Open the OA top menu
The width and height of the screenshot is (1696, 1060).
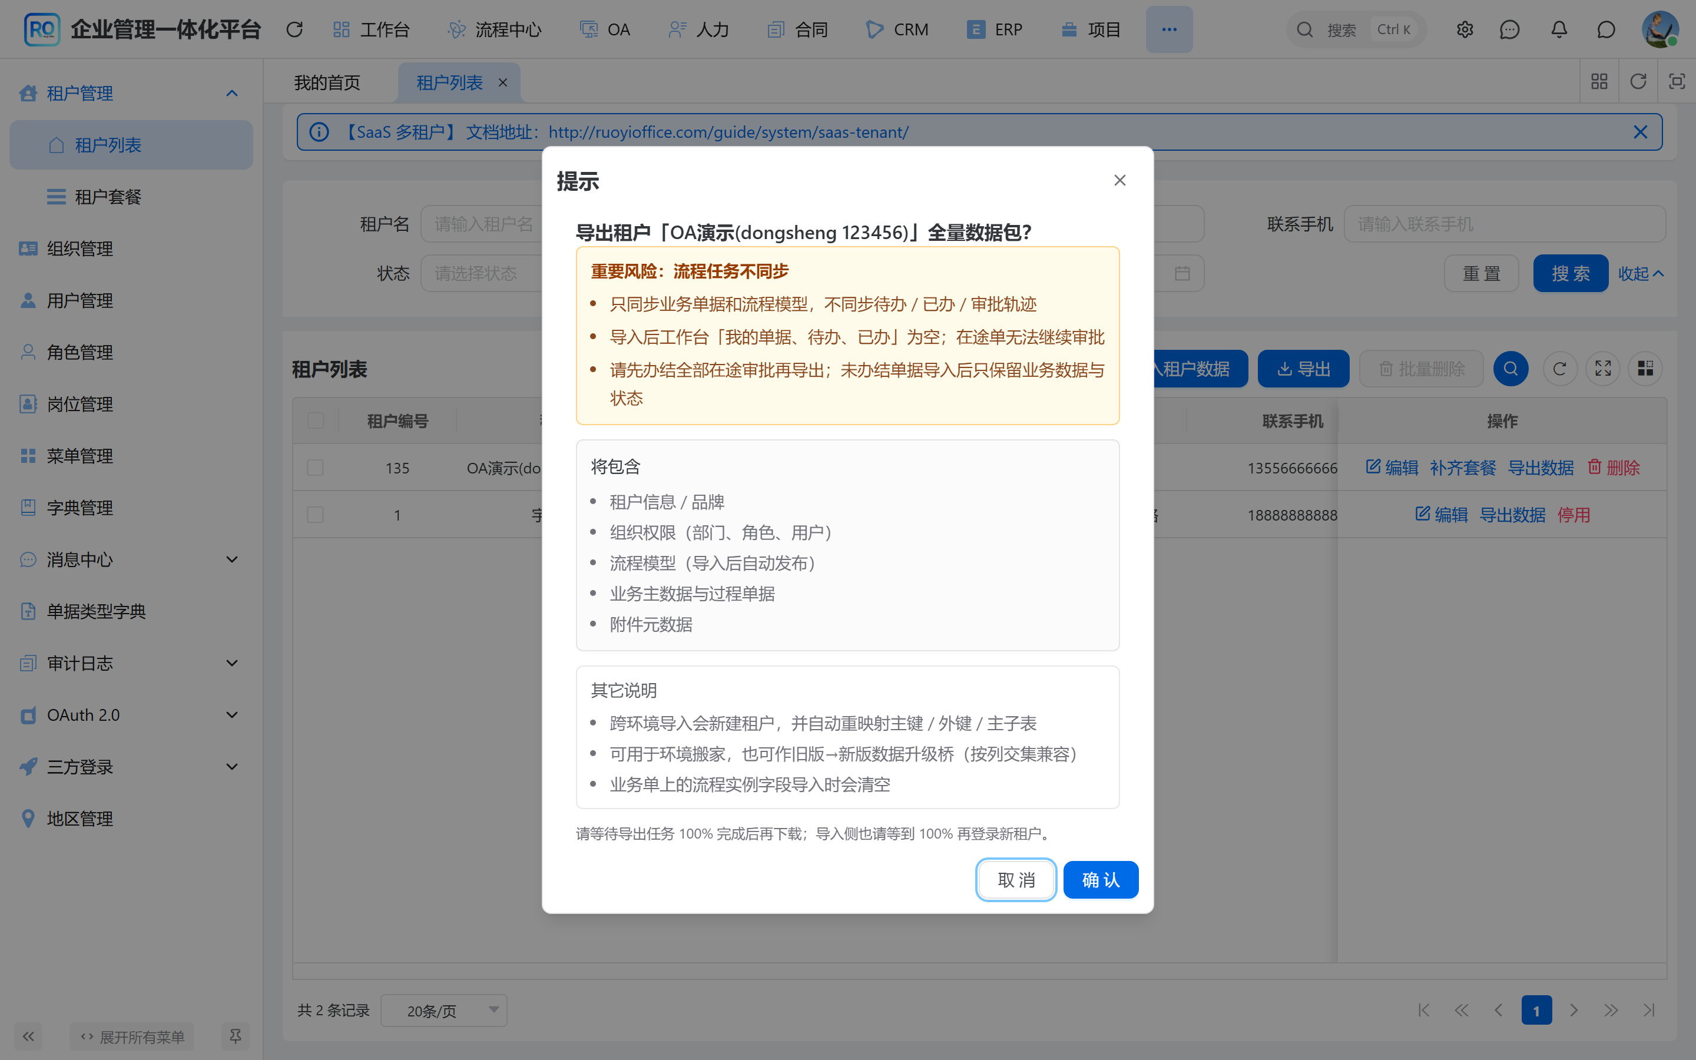pos(605,29)
